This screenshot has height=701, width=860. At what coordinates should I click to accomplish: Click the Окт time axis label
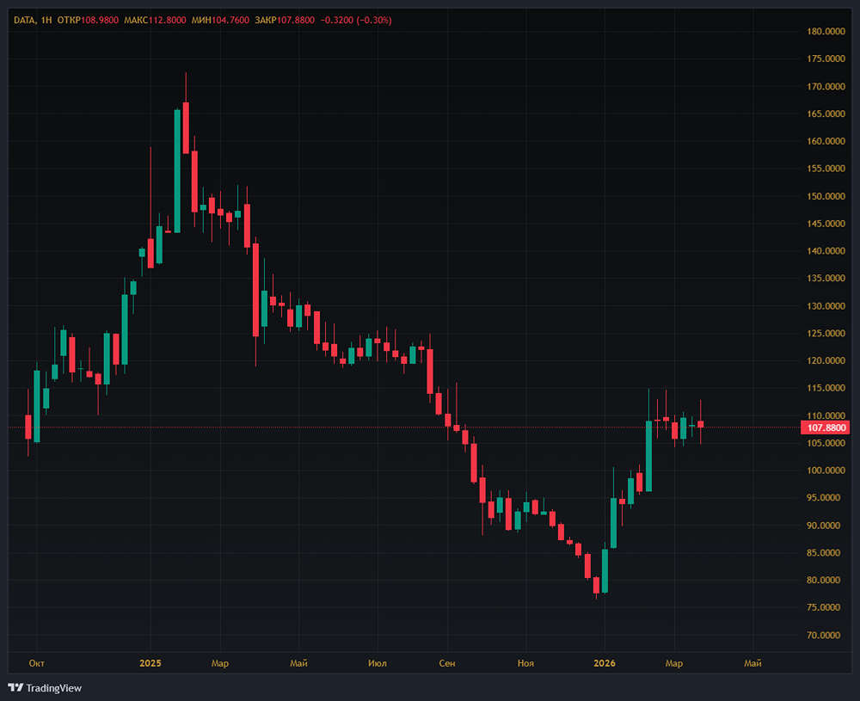pyautogui.click(x=37, y=663)
